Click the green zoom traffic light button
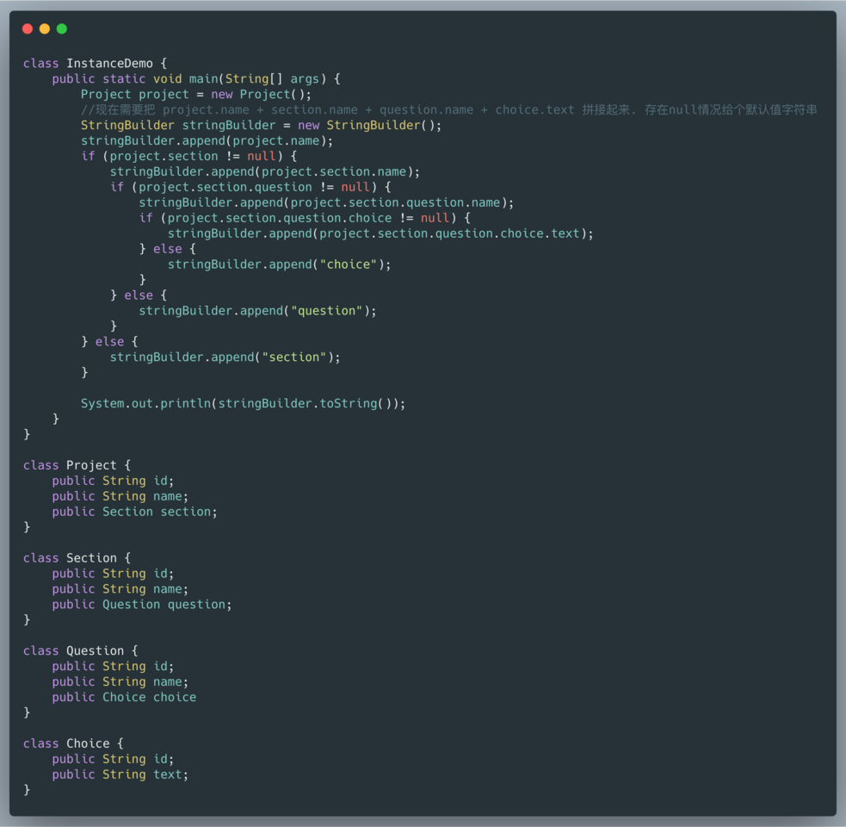The image size is (846, 827). pyautogui.click(x=60, y=28)
